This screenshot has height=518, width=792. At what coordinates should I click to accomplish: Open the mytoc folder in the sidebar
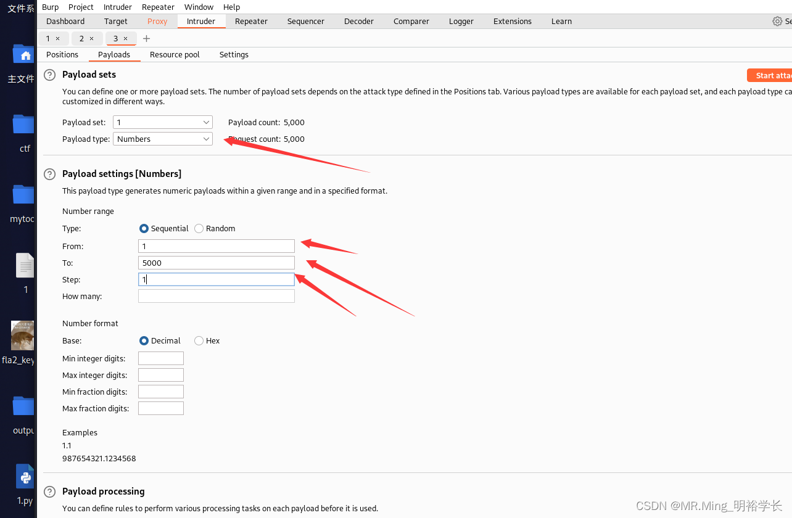click(x=23, y=194)
